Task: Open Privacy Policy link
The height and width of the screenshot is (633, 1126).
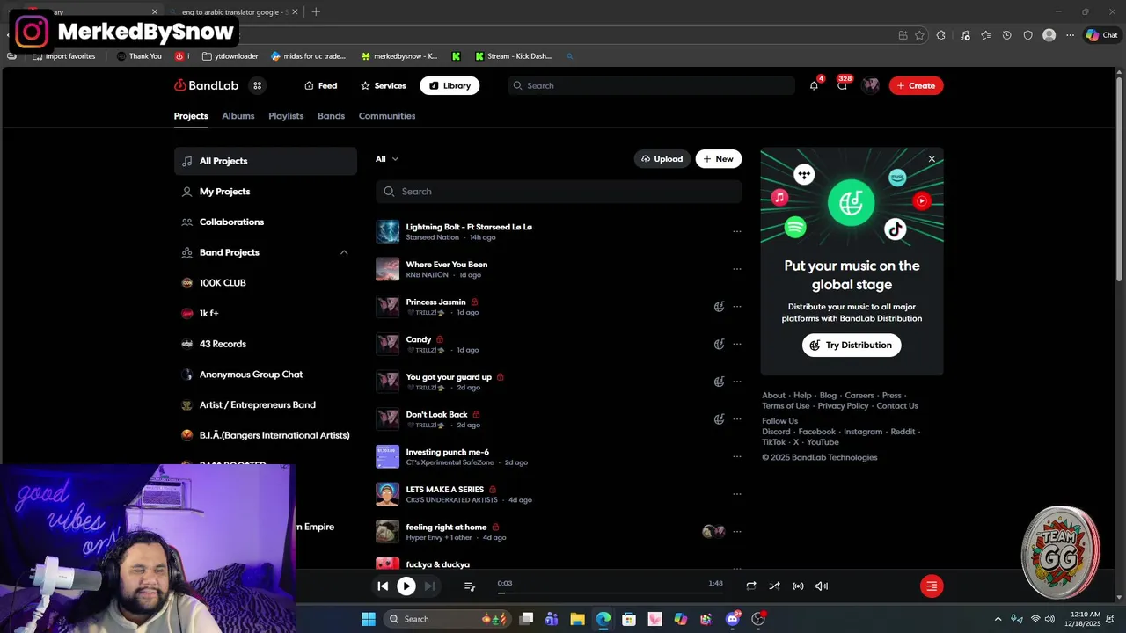Action: click(x=843, y=406)
